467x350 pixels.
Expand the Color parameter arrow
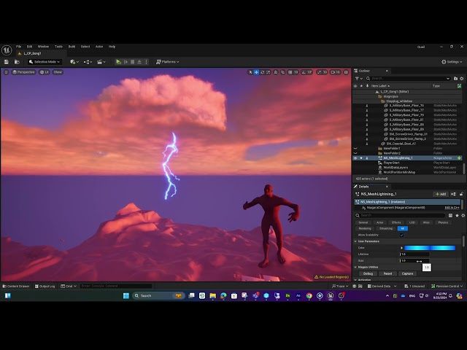point(401,248)
